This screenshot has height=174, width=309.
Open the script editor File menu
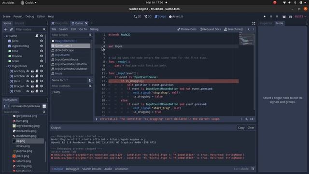pos(54,29)
